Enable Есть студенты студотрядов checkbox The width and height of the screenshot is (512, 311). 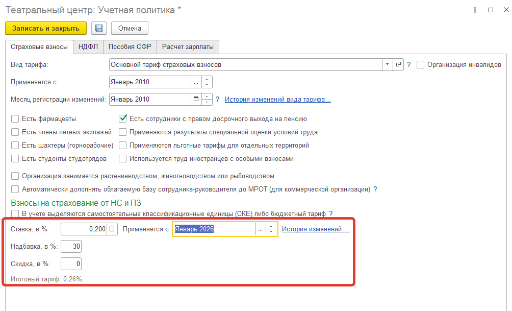[x=15, y=159]
